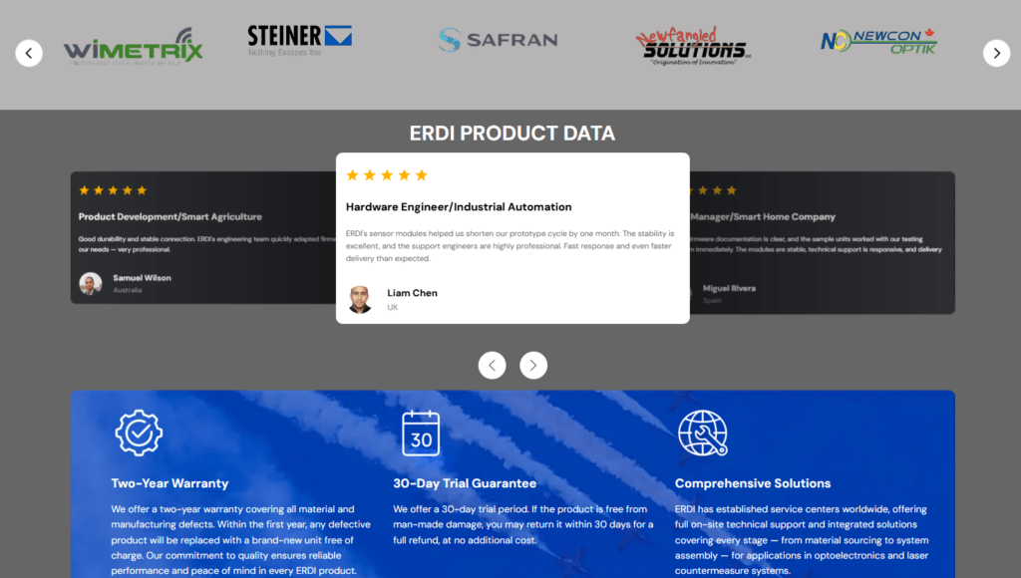Click the Newfangled Solutions logo
This screenshot has width=1021, height=578.
point(693,46)
